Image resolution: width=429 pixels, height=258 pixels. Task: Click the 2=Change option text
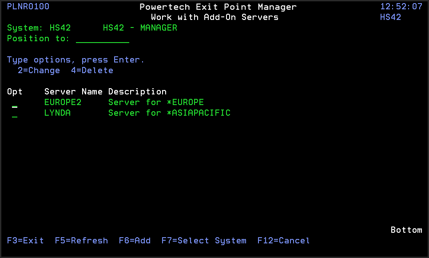click(39, 70)
